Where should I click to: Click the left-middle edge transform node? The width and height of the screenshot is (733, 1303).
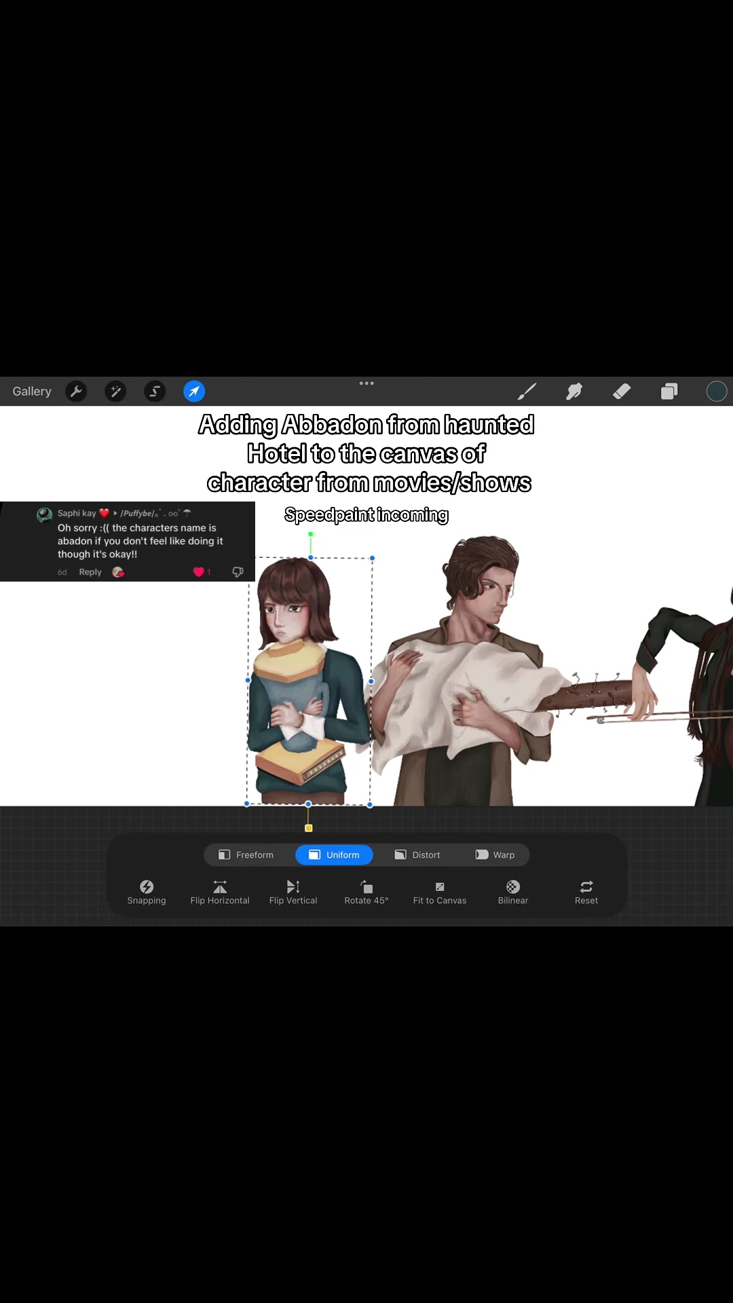[248, 680]
